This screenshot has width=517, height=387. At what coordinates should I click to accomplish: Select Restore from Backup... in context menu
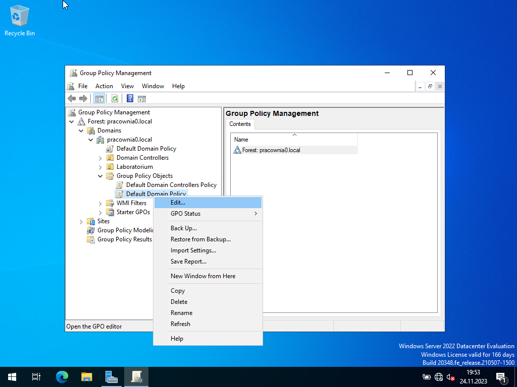208,239
